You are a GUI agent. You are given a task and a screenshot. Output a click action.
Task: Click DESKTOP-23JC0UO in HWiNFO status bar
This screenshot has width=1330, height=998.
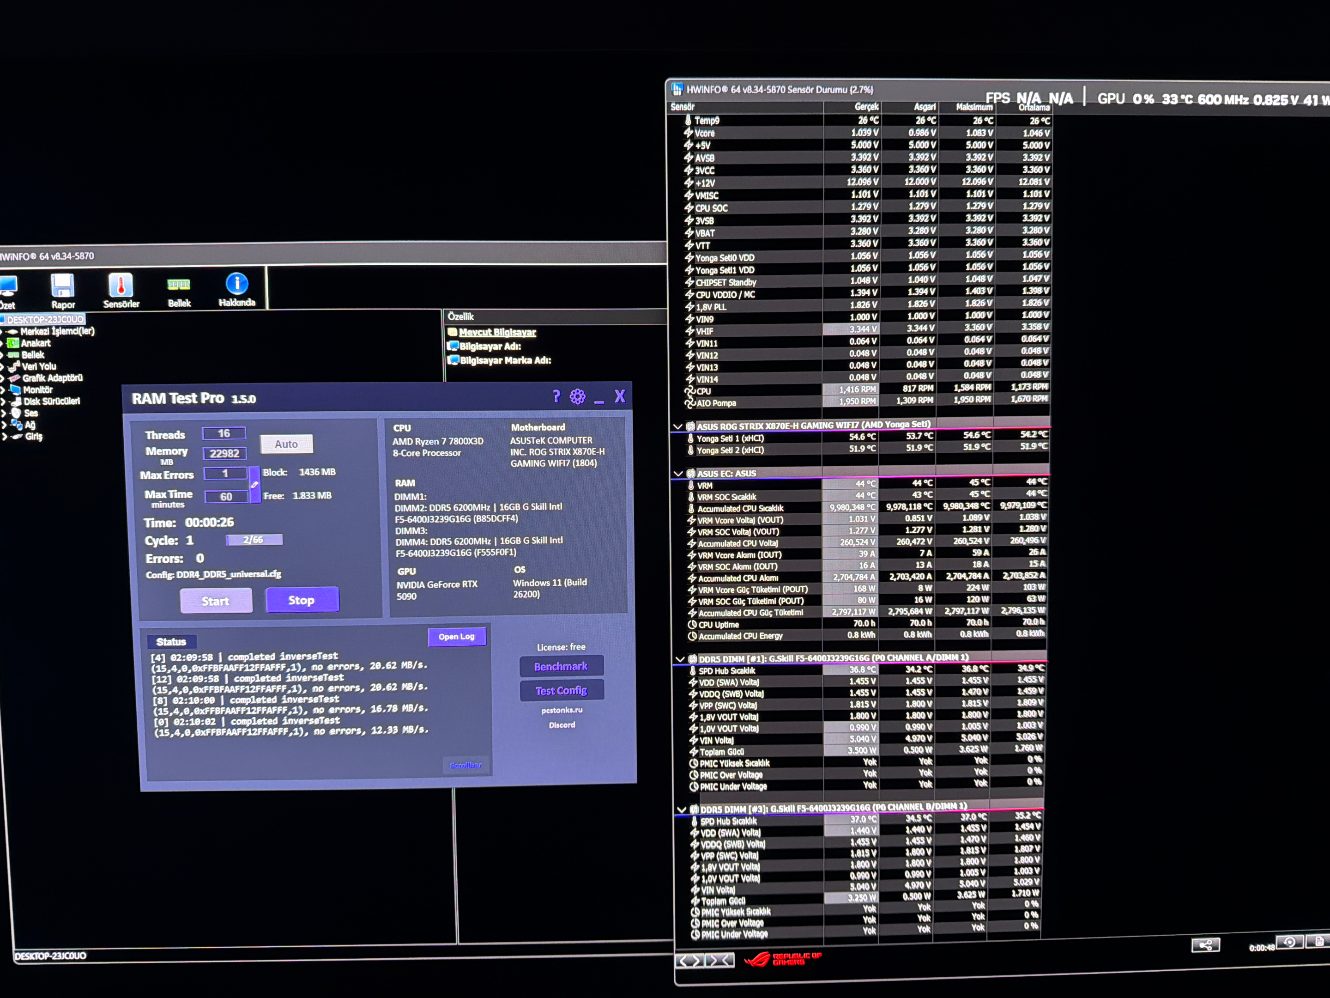(50, 956)
